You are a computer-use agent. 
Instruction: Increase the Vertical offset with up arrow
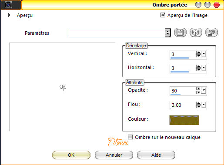(199, 53)
